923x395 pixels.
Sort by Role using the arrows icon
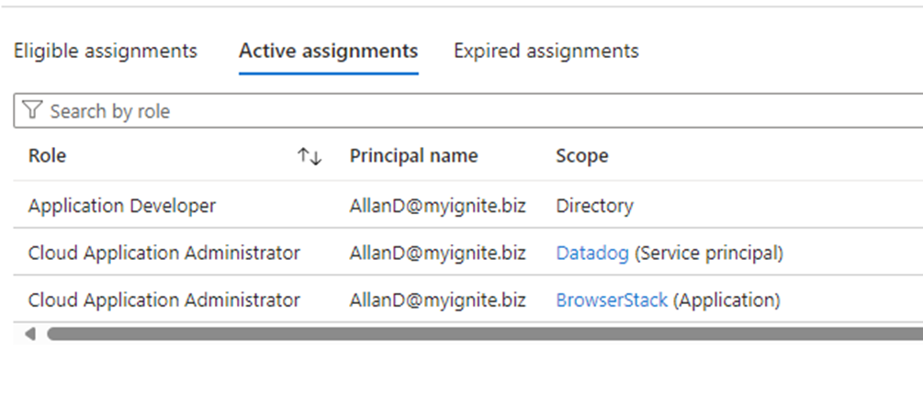tap(310, 157)
